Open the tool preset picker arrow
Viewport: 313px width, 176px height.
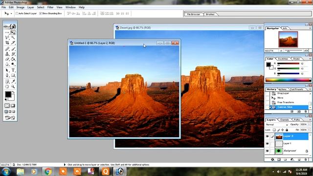(11, 14)
